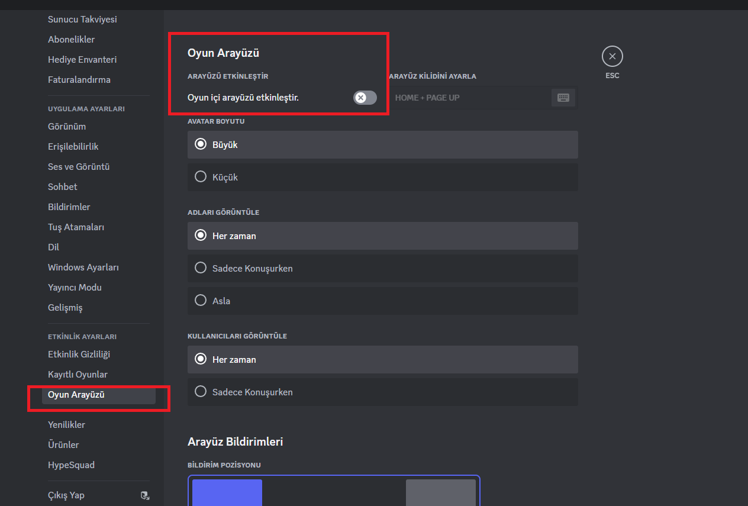This screenshot has height=506, width=748.
Task: Select top-right notification position block
Action: point(441,492)
